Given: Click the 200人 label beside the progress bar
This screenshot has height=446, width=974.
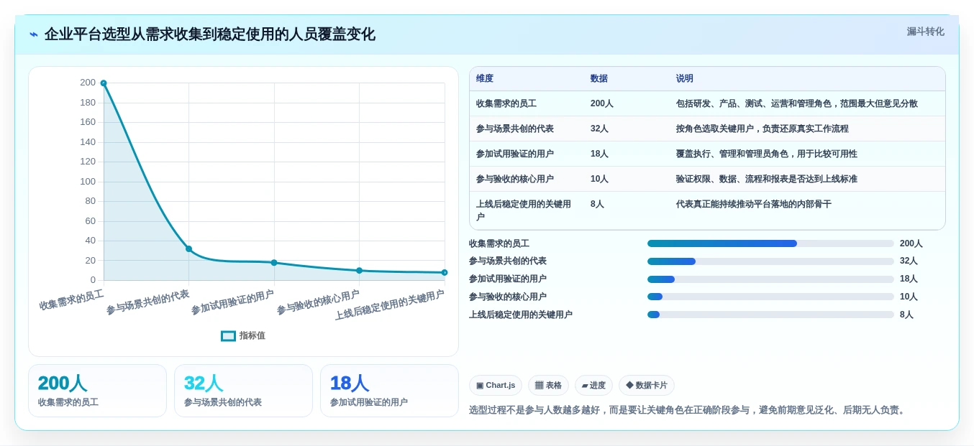Looking at the screenshot, I should pos(911,243).
